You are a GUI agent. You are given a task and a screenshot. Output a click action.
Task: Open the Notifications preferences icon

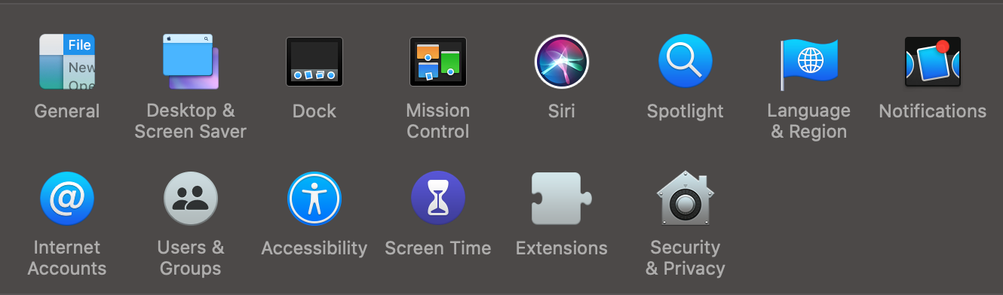click(933, 62)
